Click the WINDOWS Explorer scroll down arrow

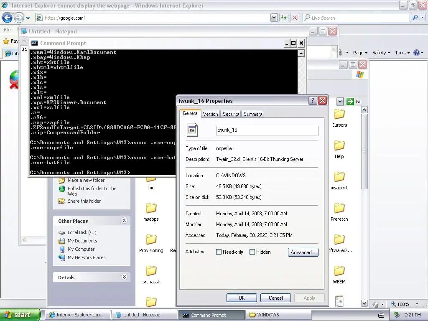pos(364,303)
